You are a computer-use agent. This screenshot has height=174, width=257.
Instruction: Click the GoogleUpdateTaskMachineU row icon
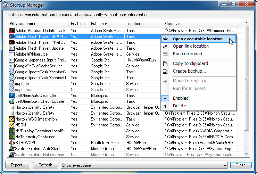pyautogui.click(x=12, y=78)
